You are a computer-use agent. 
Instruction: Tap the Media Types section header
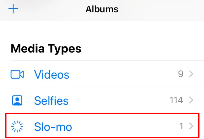[x=46, y=49]
